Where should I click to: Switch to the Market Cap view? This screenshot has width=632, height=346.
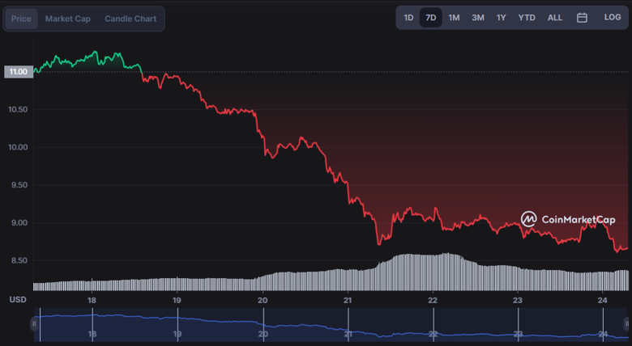[68, 19]
